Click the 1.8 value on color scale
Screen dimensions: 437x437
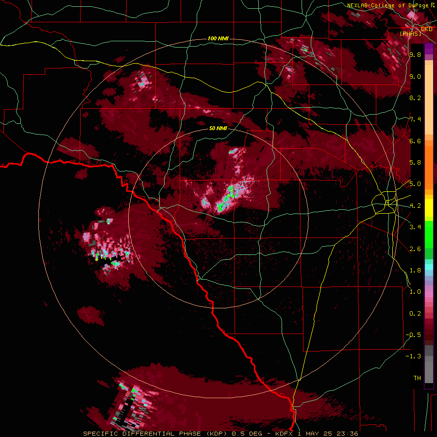click(415, 270)
